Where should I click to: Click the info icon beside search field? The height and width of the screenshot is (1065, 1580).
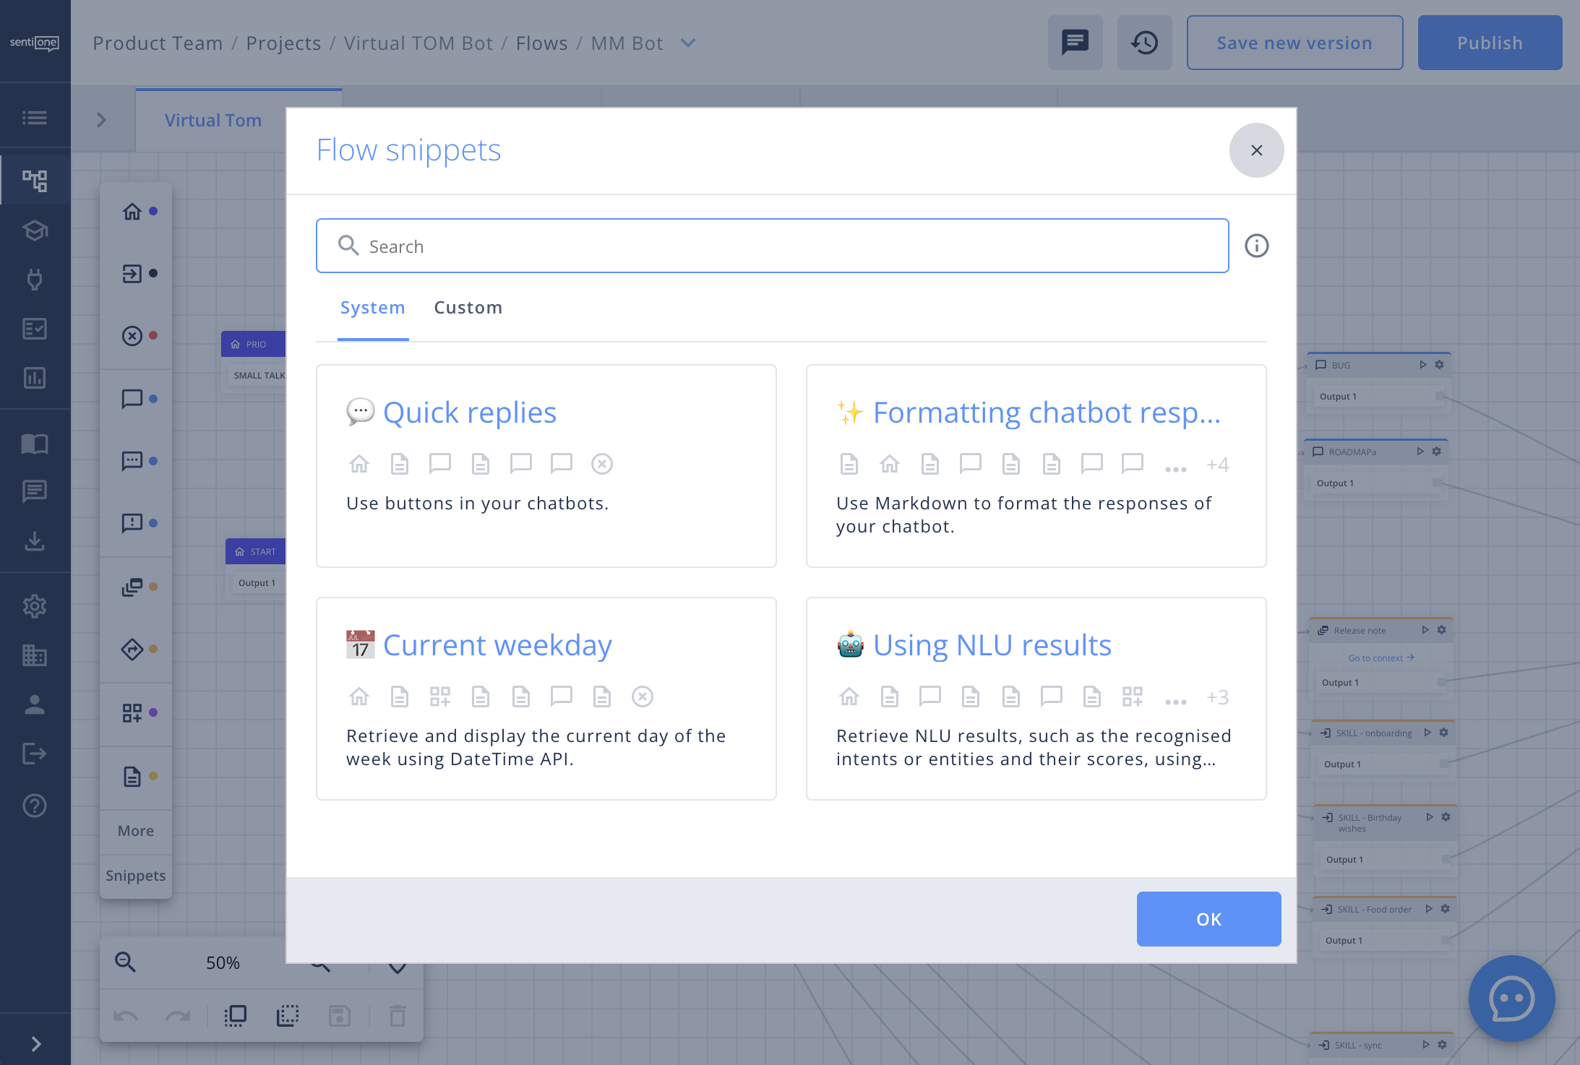tap(1256, 246)
